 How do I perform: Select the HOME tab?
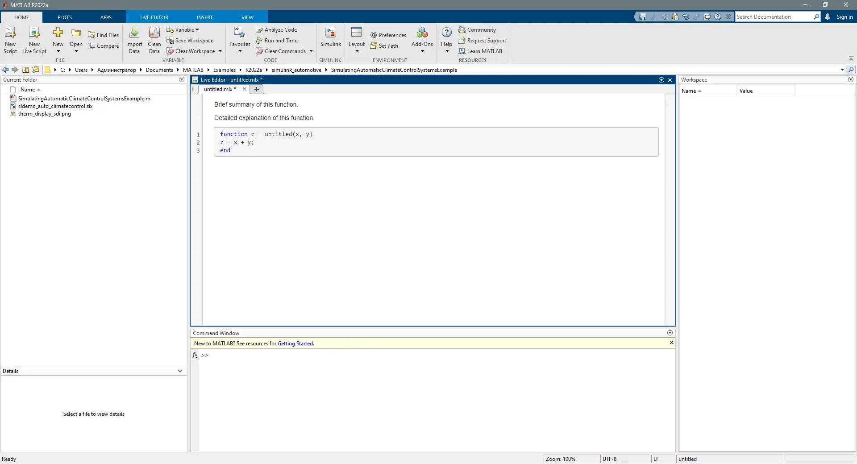point(21,17)
